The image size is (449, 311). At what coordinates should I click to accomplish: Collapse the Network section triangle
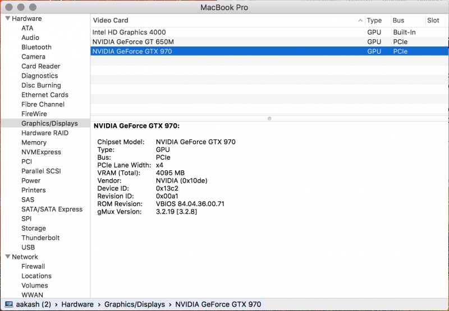coord(8,257)
